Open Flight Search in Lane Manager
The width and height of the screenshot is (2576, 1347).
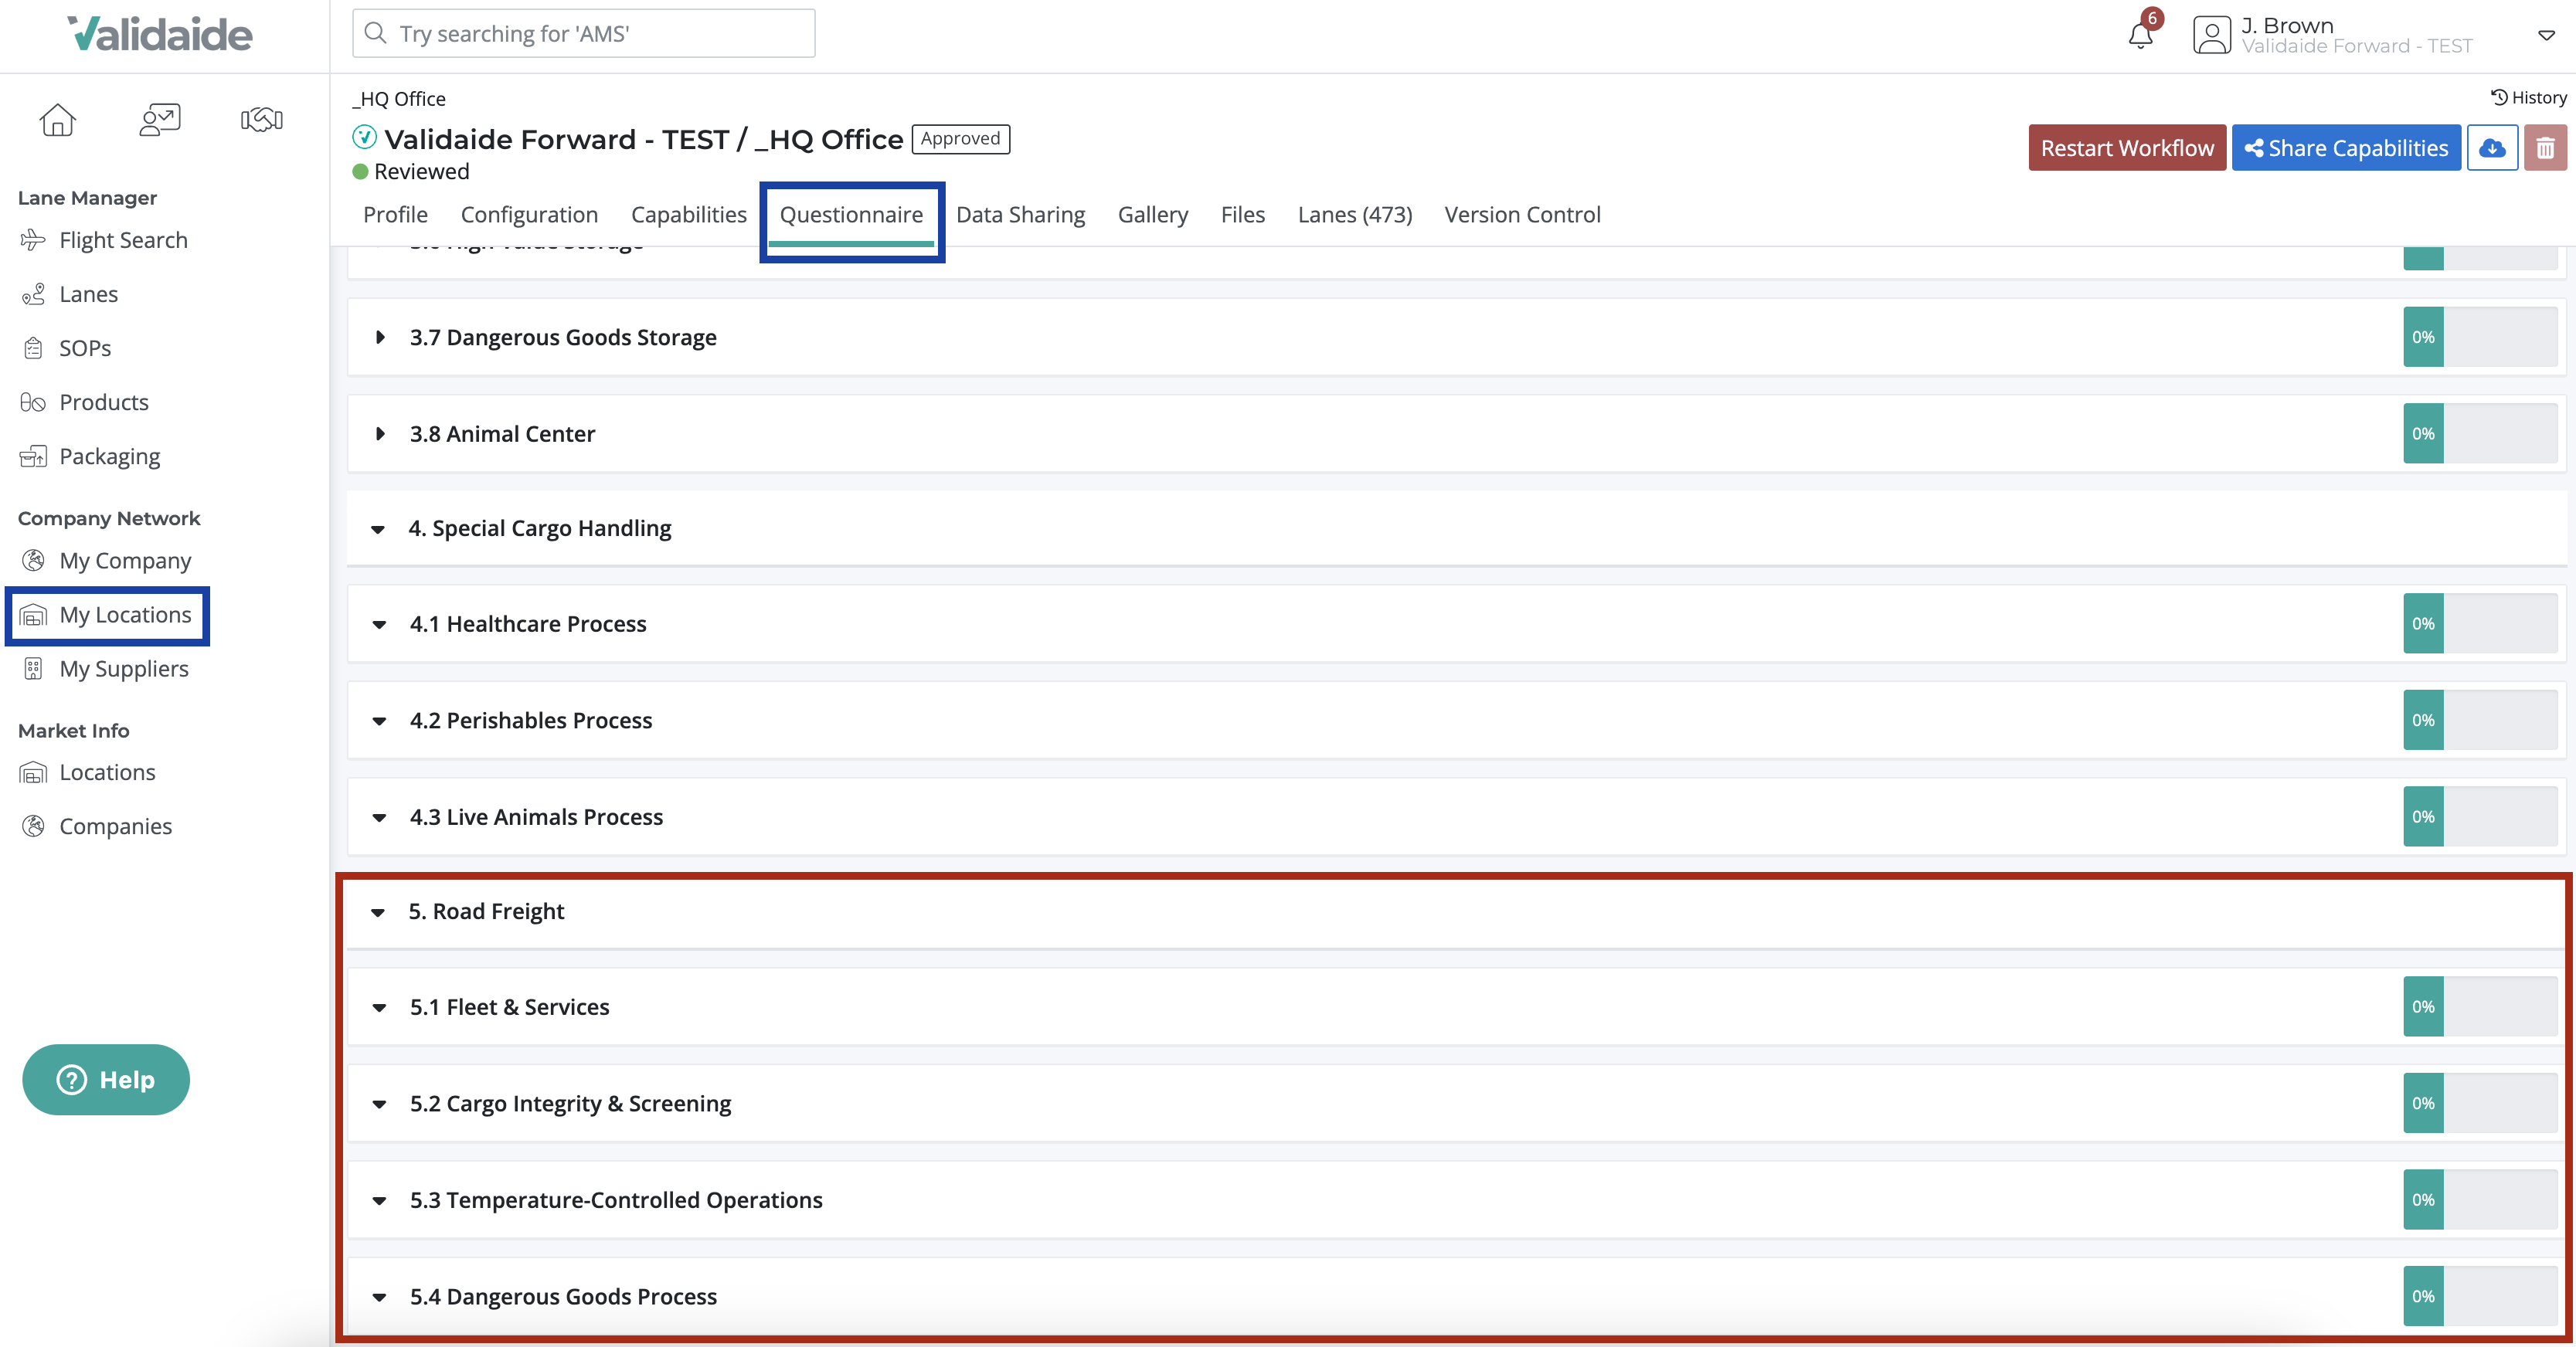point(123,240)
